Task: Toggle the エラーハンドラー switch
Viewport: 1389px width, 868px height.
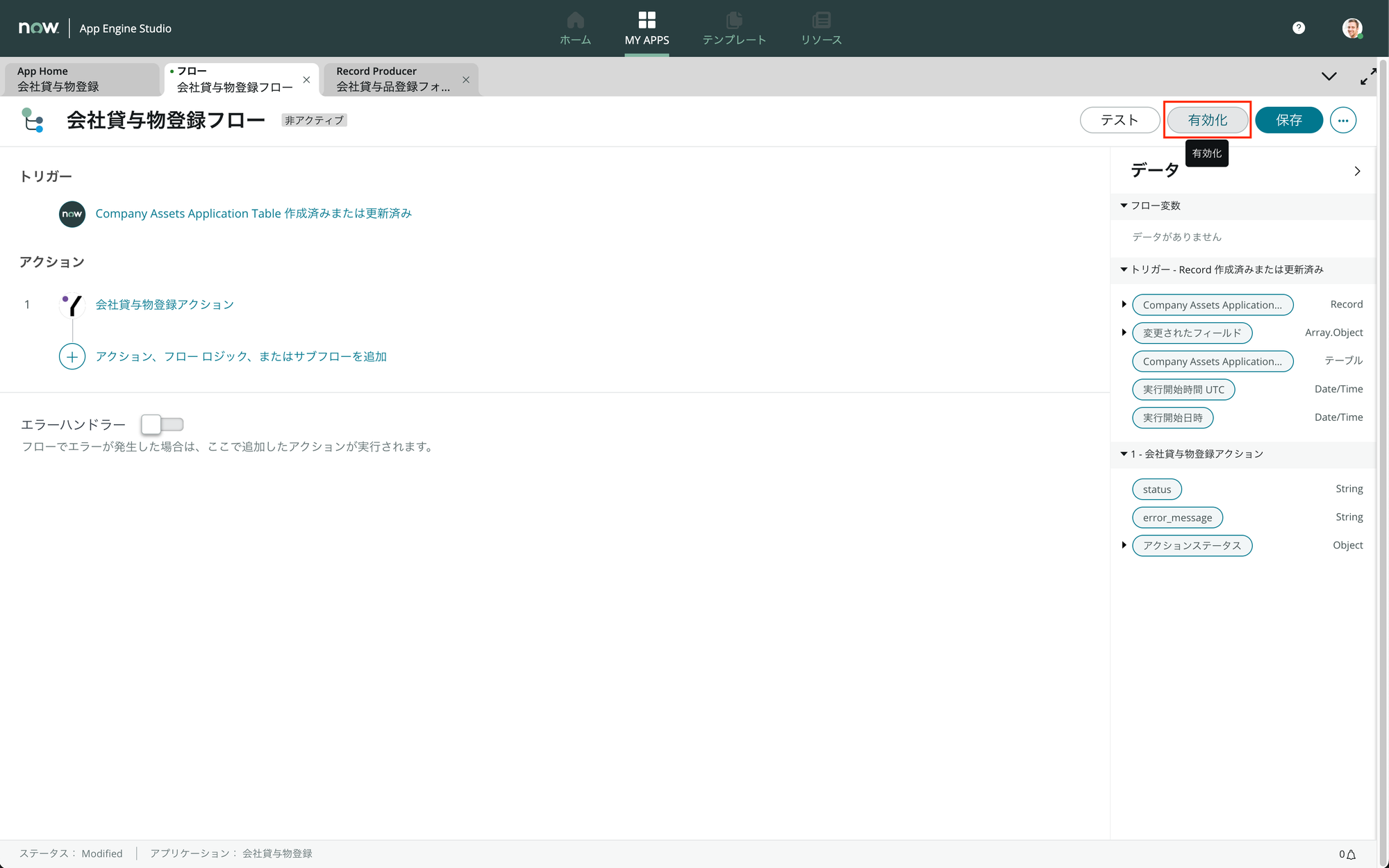Action: [x=162, y=424]
